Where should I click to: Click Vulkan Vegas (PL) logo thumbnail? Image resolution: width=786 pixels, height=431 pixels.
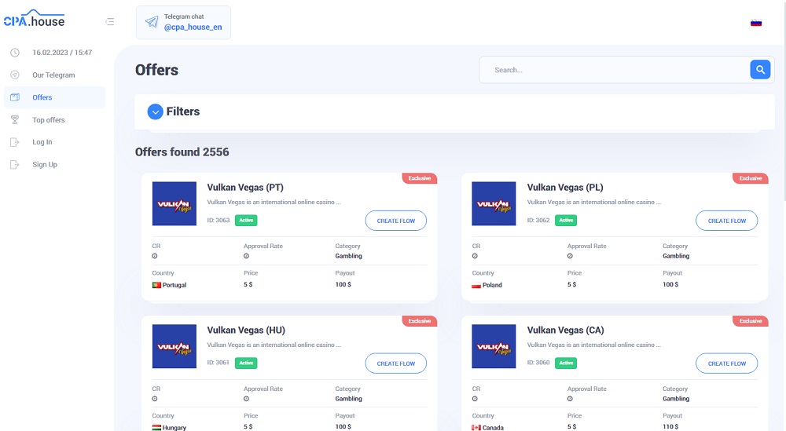click(x=494, y=204)
